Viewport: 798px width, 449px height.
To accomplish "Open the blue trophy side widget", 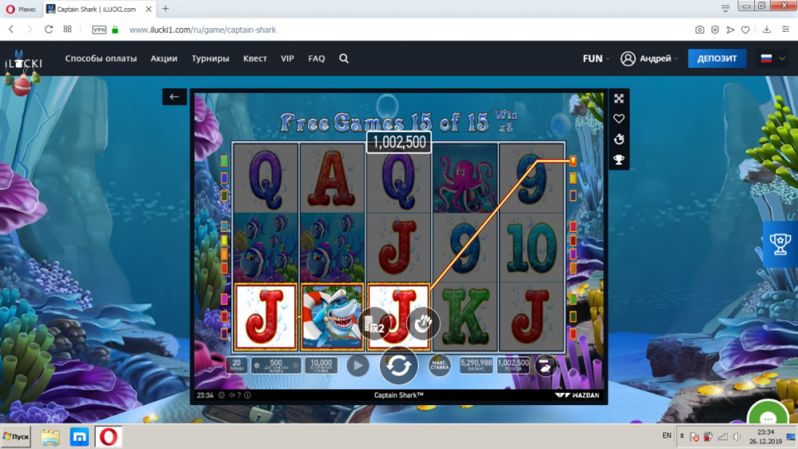I will (x=780, y=244).
